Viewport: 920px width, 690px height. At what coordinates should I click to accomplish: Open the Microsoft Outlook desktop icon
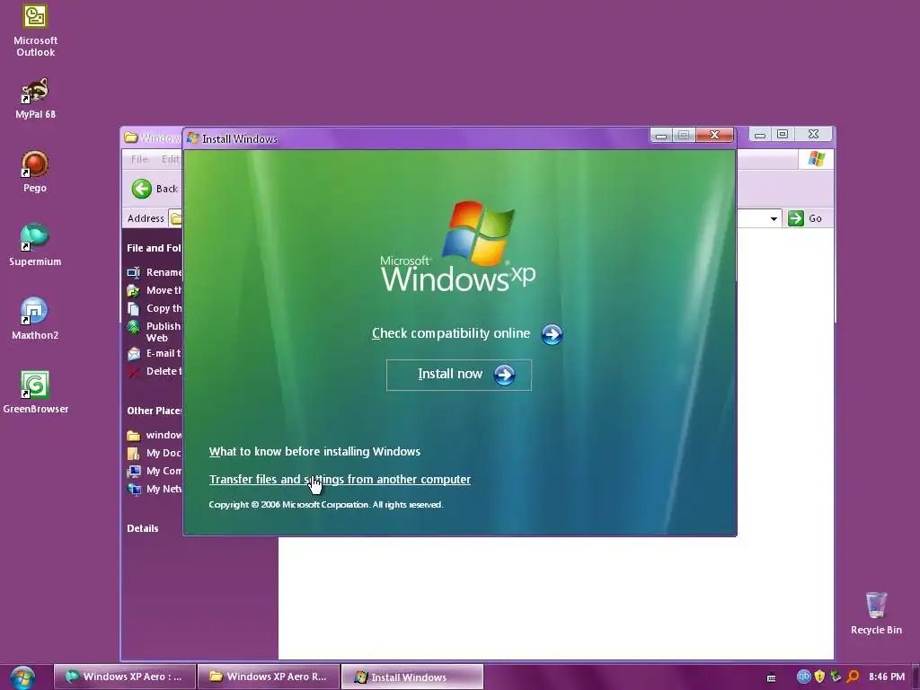click(35, 31)
